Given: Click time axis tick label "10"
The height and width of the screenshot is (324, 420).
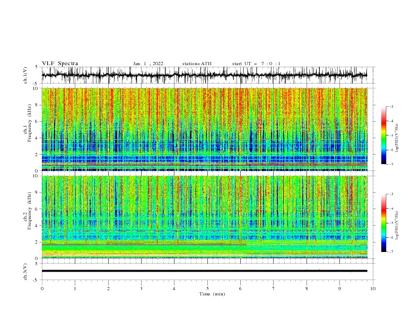Looking at the screenshot, I should [x=373, y=289].
